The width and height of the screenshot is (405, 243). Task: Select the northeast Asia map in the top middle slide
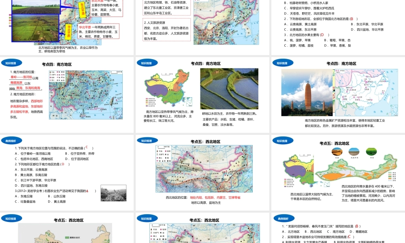pyautogui.click(x=226, y=22)
